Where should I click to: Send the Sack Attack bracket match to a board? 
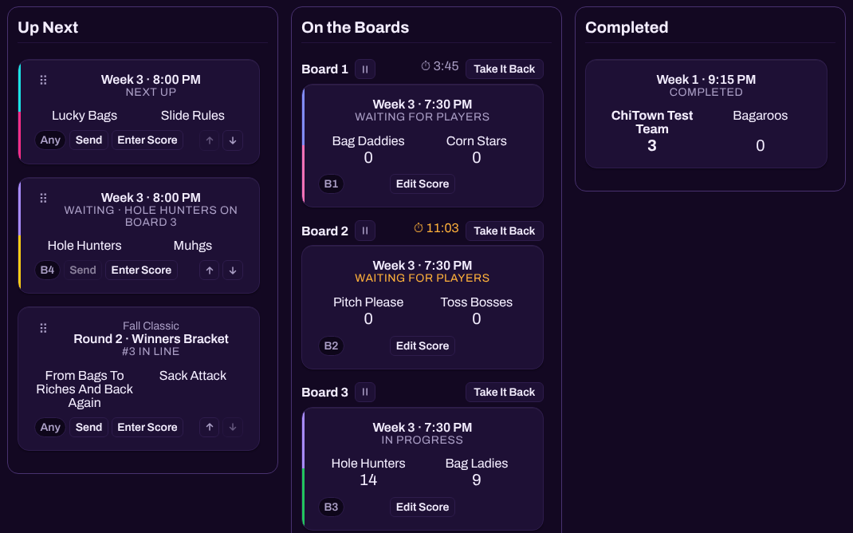[88, 428]
